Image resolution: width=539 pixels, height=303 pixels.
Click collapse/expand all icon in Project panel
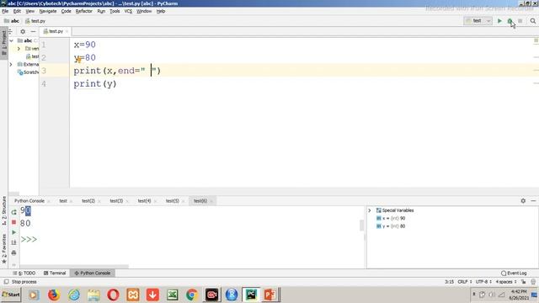click(11, 31)
